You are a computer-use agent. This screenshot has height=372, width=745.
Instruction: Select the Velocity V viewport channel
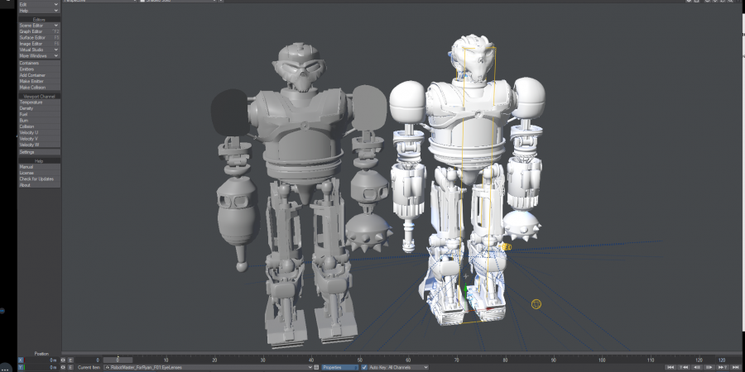pyautogui.click(x=39, y=139)
